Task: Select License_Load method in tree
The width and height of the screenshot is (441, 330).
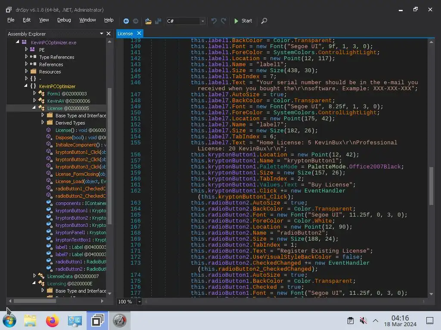Action: [x=81, y=181]
